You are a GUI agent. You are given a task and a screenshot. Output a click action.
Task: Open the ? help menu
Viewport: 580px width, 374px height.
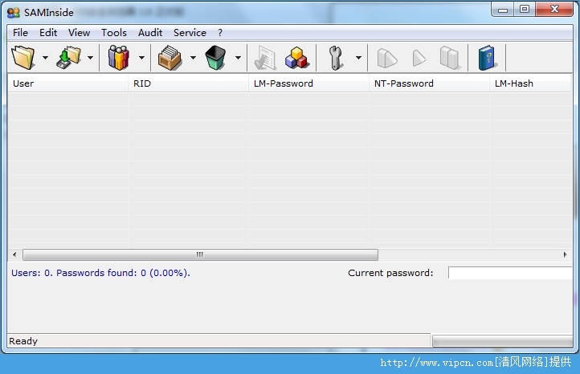(220, 33)
